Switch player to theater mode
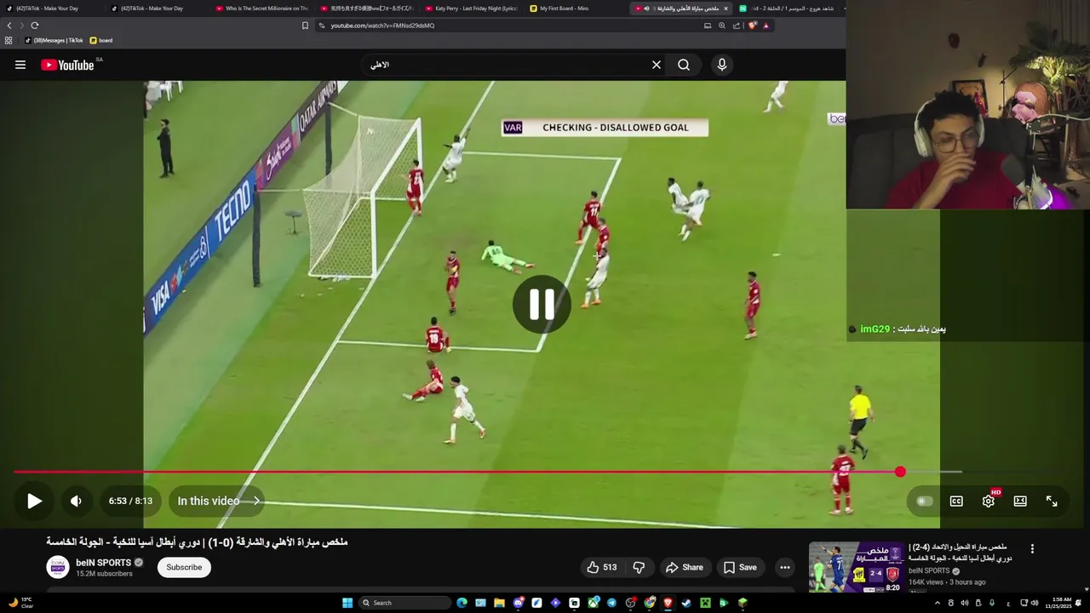This screenshot has height=613, width=1090. pyautogui.click(x=1020, y=501)
